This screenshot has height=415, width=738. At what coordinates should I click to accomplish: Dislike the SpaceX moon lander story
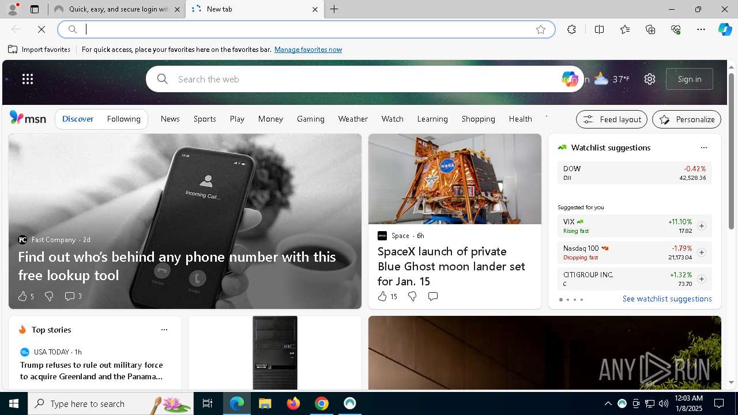tap(412, 296)
